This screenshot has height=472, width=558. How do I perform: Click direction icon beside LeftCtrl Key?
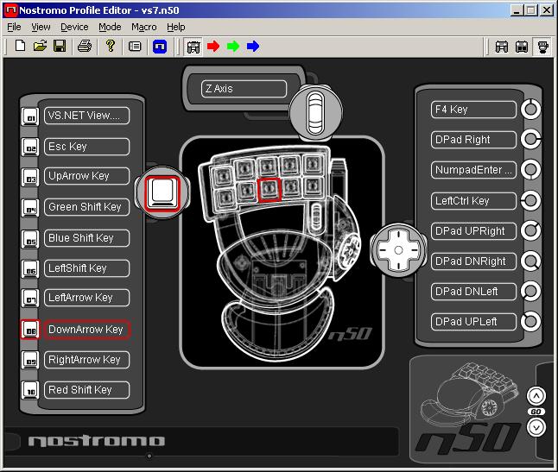click(x=530, y=200)
